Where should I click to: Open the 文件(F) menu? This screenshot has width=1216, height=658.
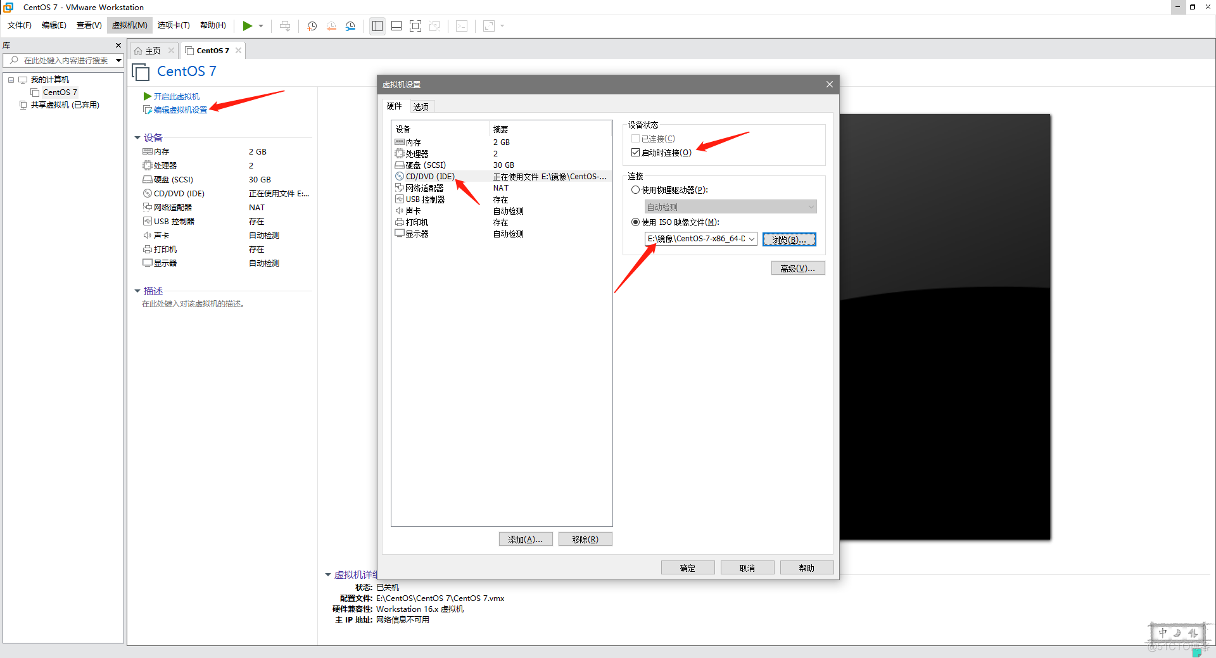point(20,25)
